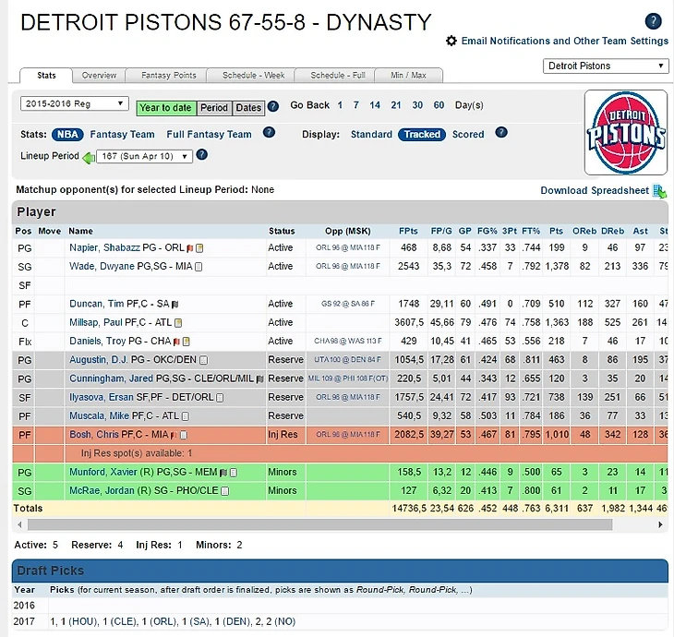The height and width of the screenshot is (637, 674).
Task: Open the Schedule - Week tab
Action: pos(247,76)
